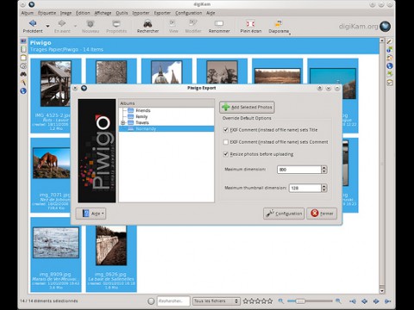Open the albums view in left sidebar
The height and width of the screenshot is (310, 414).
(x=23, y=41)
